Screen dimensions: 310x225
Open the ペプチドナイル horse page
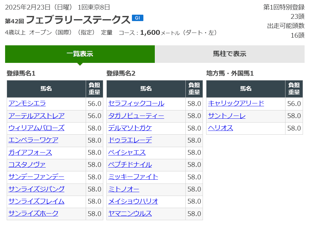point(131,165)
